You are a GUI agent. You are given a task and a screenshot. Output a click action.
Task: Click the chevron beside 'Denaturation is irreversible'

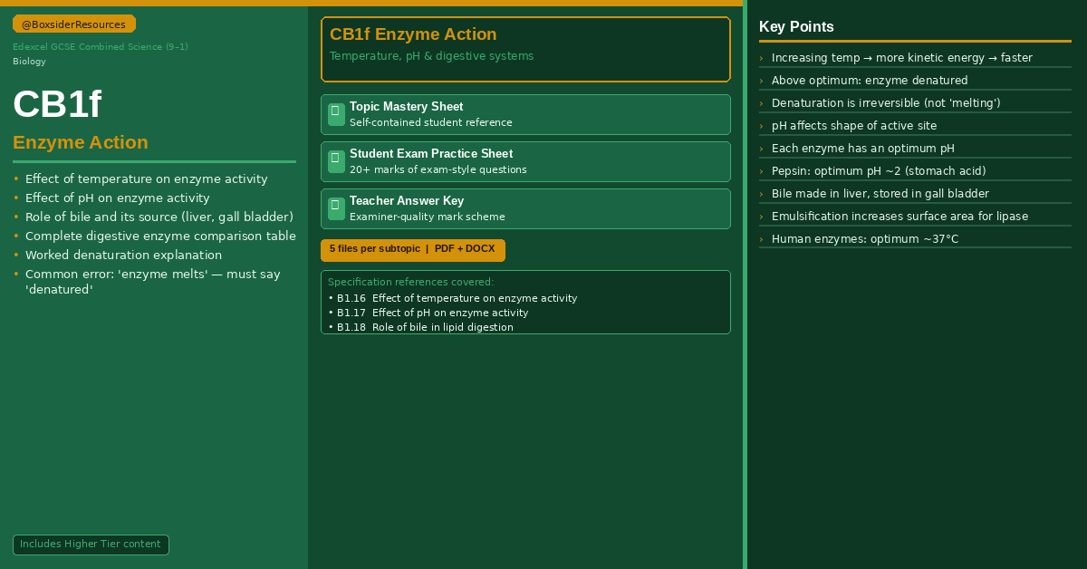coord(761,103)
